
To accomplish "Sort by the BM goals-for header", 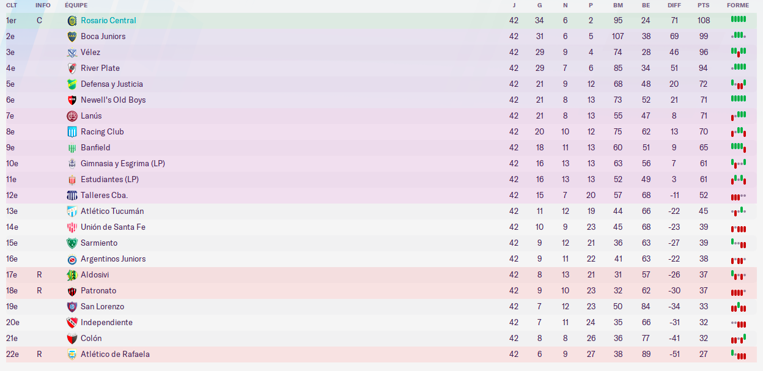I will point(618,5).
